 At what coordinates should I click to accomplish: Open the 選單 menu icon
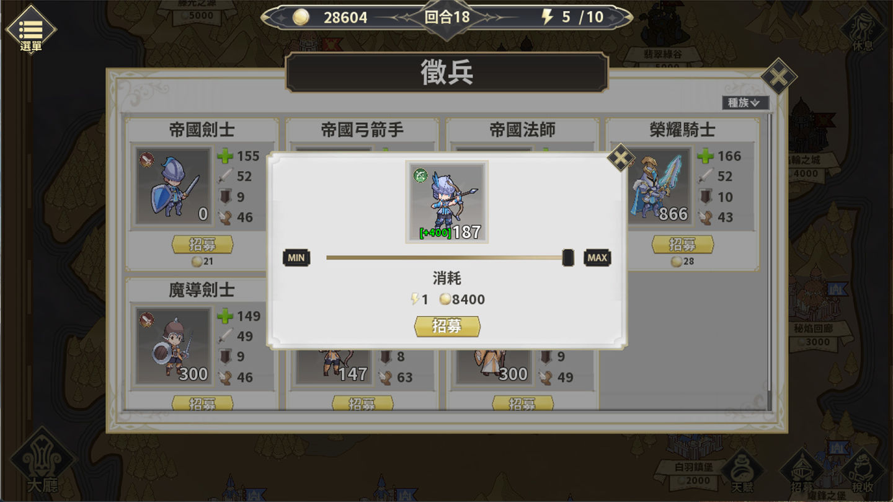tap(30, 29)
